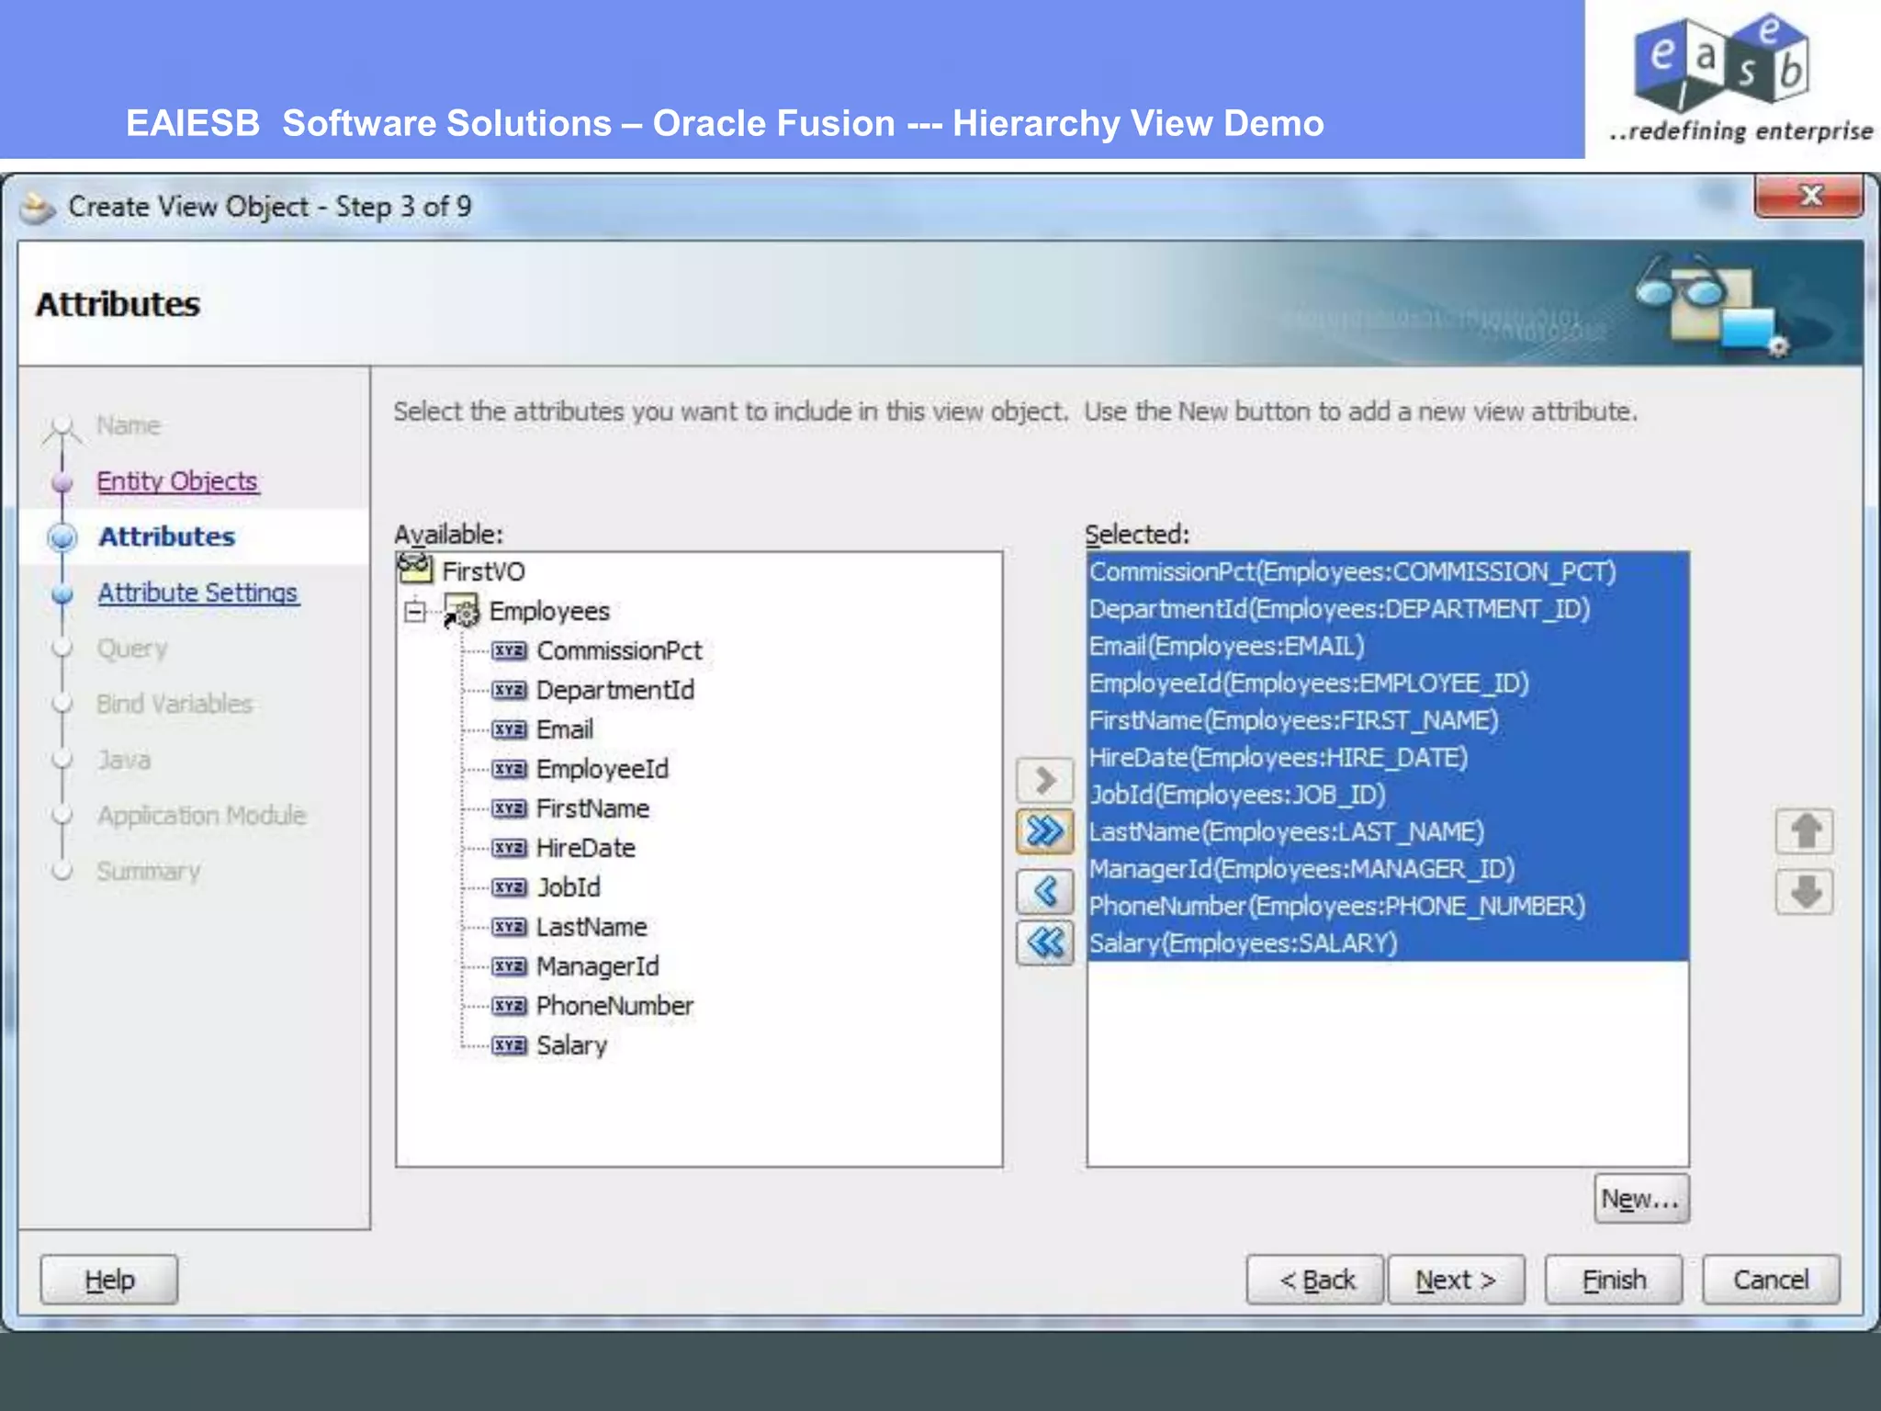Open the Entity Objects step link
The height and width of the screenshot is (1411, 1881).
coord(177,481)
